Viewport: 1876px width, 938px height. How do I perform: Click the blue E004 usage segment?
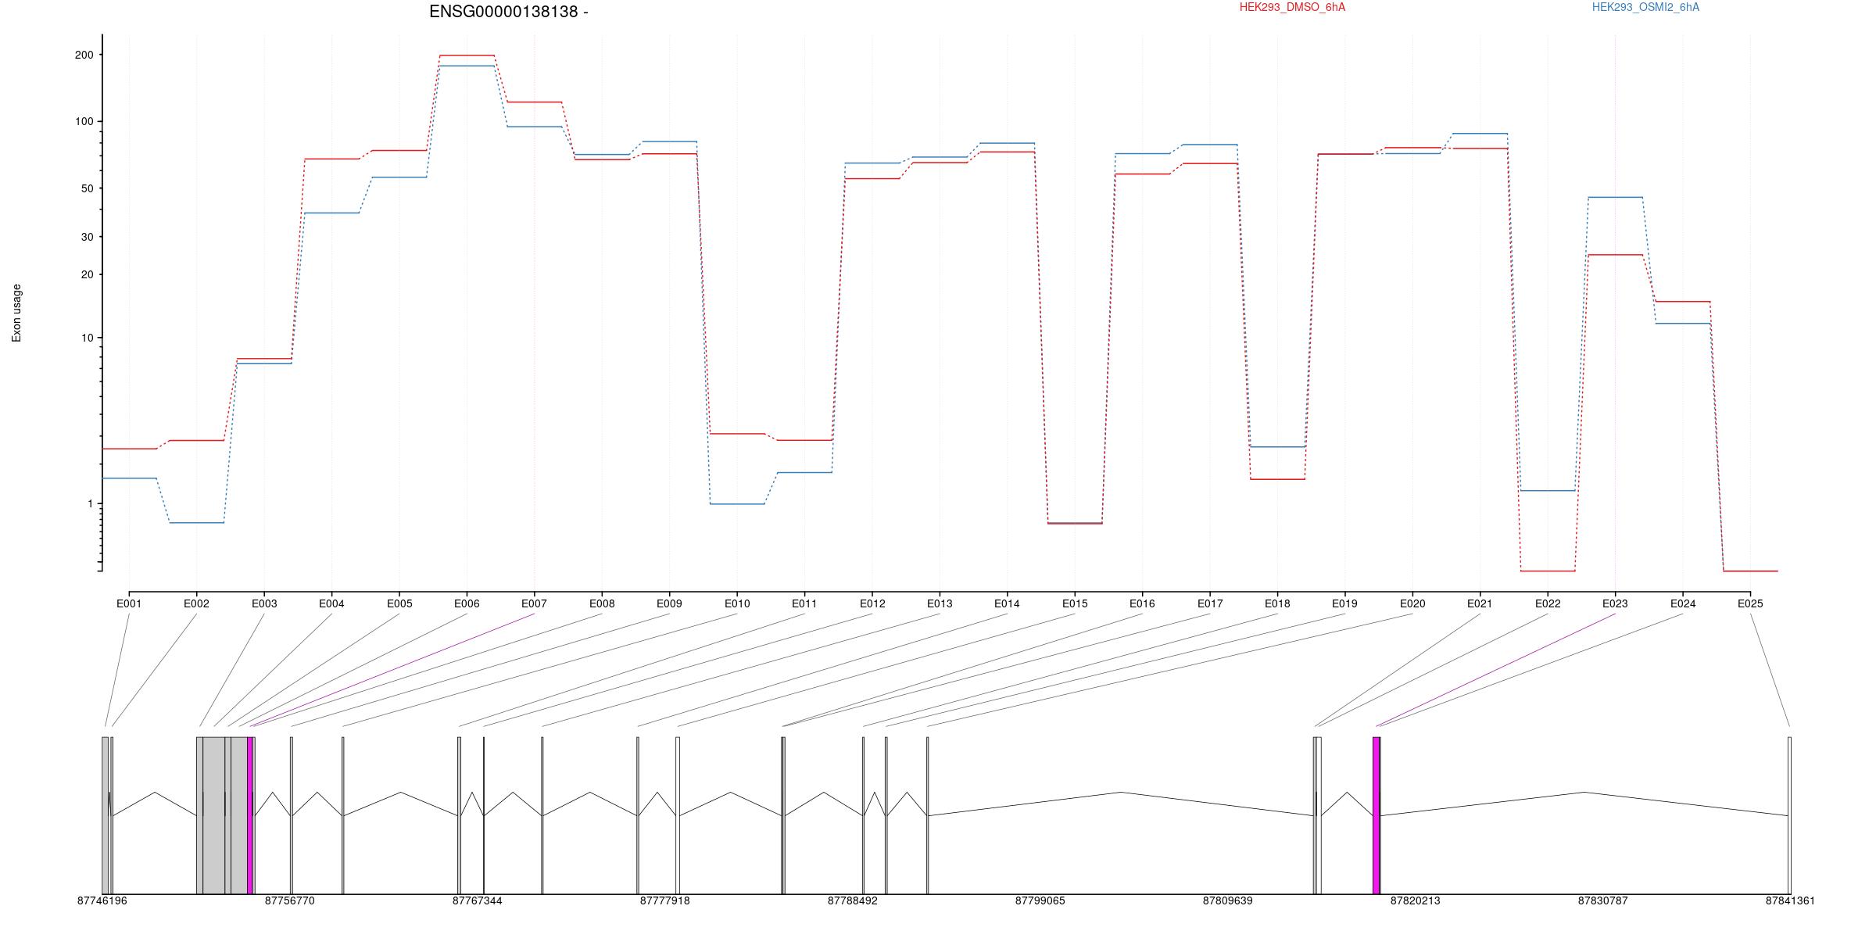click(331, 213)
